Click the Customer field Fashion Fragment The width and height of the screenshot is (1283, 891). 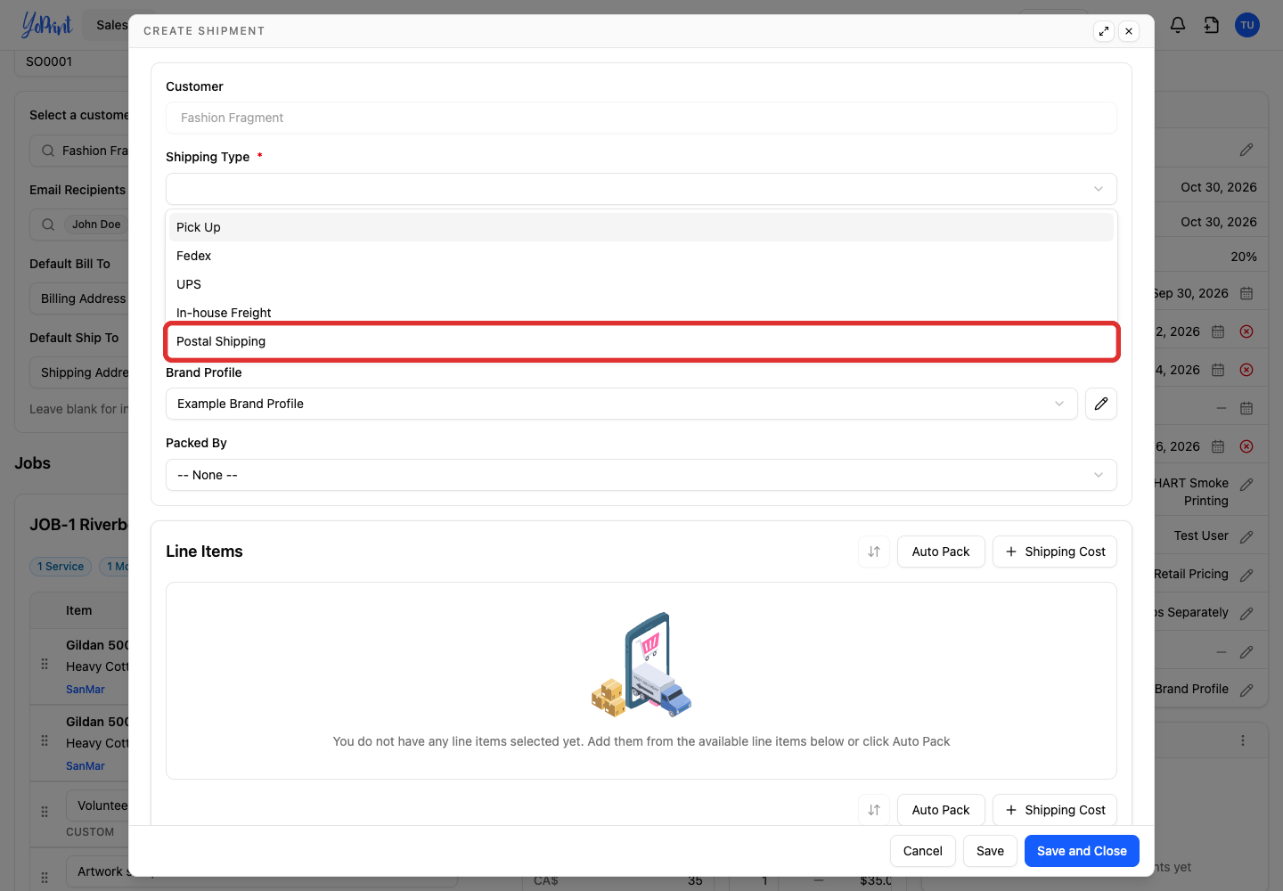pyautogui.click(x=641, y=118)
